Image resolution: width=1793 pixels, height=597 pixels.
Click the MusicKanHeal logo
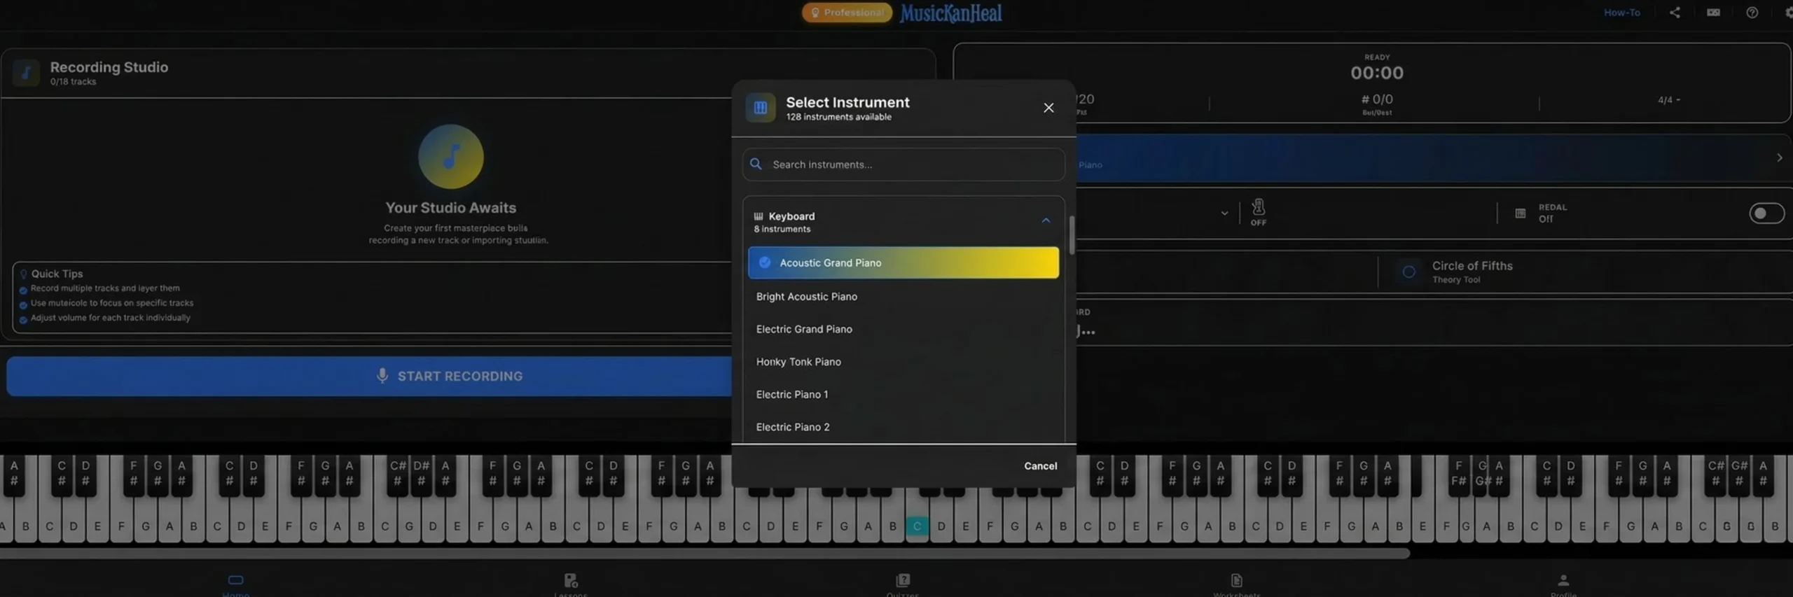(950, 13)
